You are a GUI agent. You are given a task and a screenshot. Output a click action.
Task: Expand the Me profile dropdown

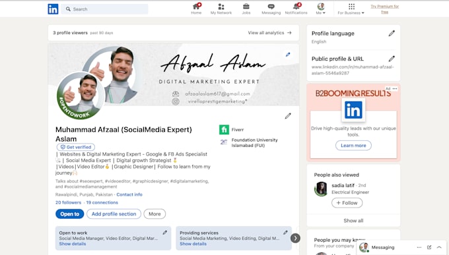[321, 9]
